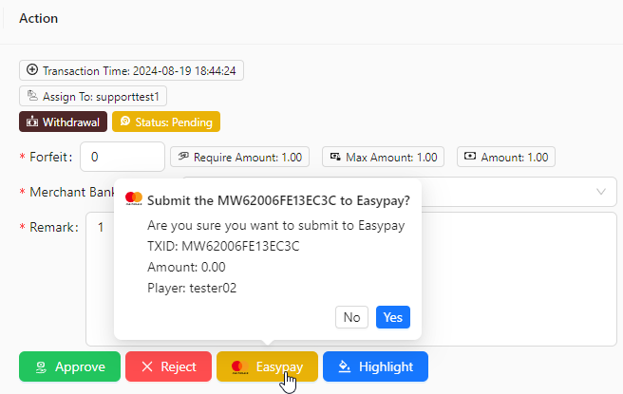Focus the Forfeit amount input field

(123, 157)
